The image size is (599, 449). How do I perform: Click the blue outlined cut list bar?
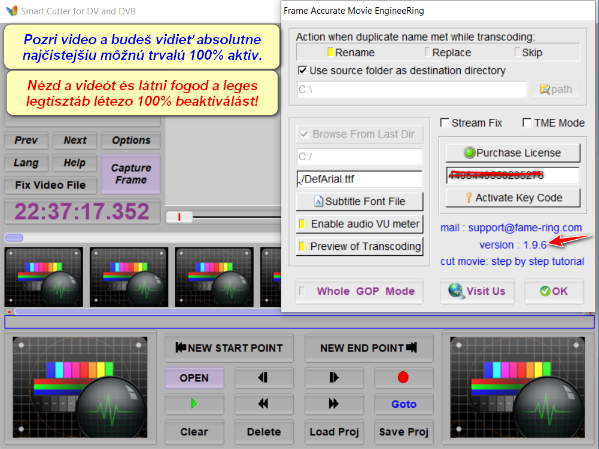(299, 322)
